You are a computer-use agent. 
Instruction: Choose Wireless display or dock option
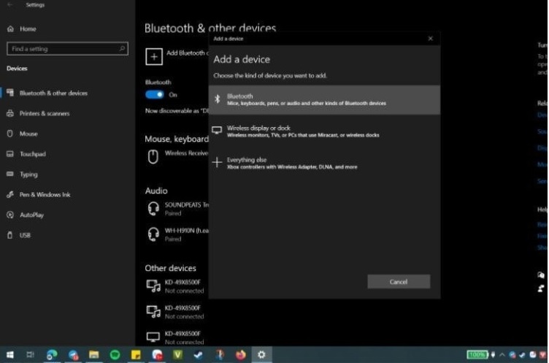coord(325,131)
